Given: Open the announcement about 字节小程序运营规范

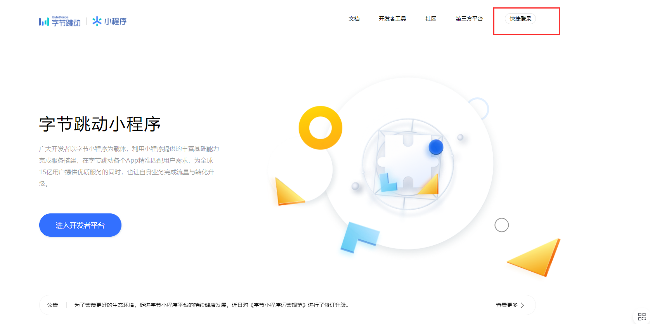Looking at the screenshot, I should [x=211, y=305].
